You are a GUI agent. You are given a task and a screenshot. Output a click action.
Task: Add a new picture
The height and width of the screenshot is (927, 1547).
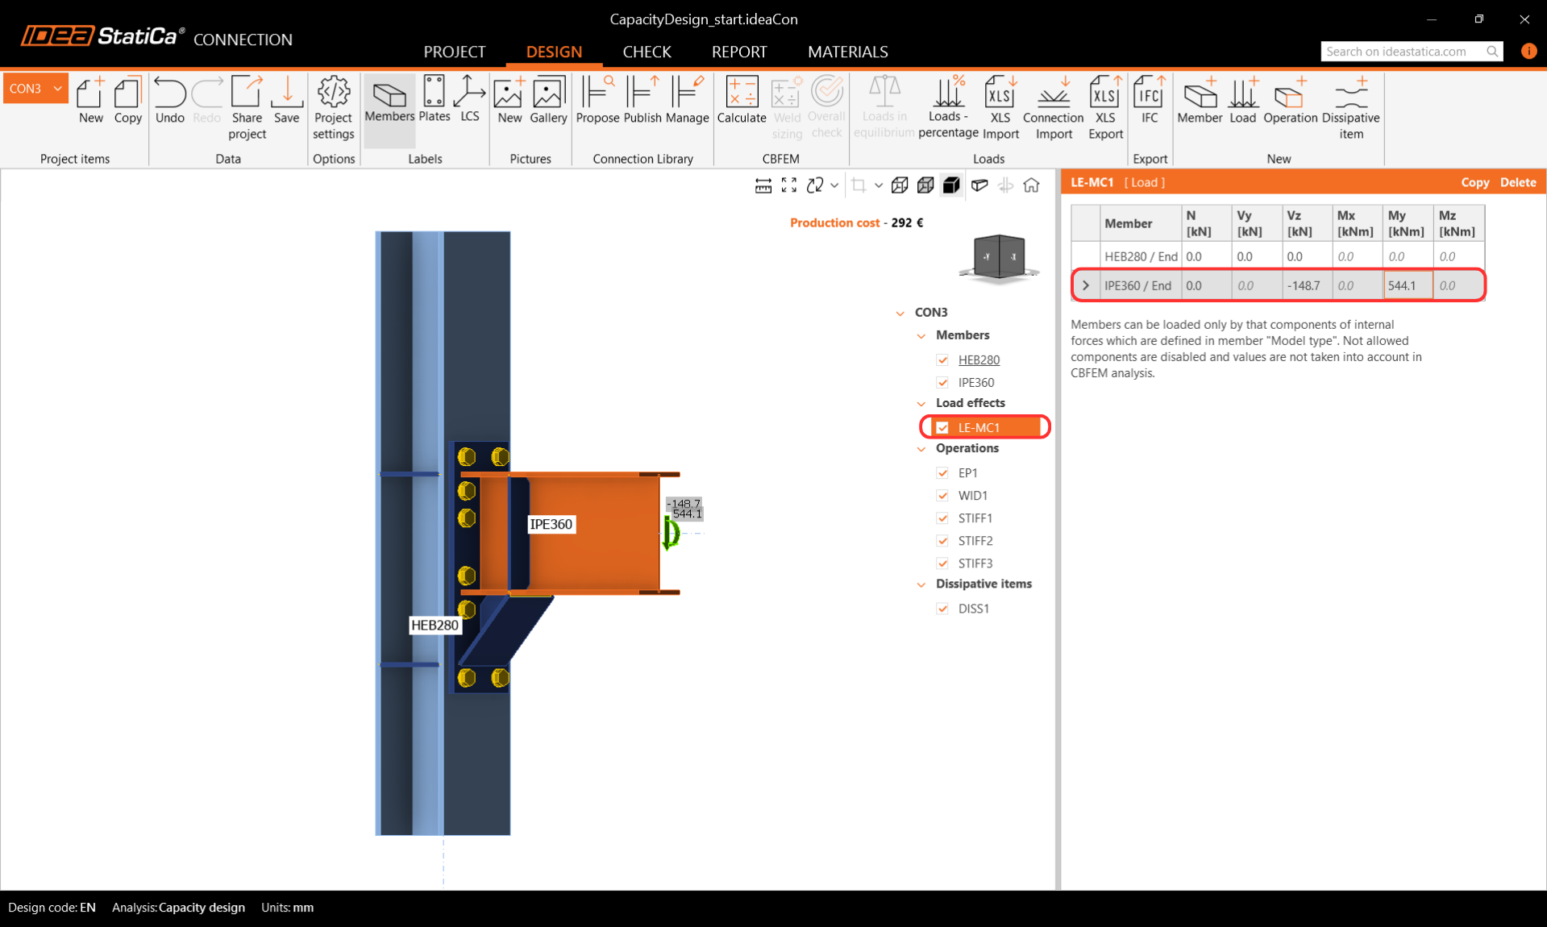pyautogui.click(x=509, y=101)
